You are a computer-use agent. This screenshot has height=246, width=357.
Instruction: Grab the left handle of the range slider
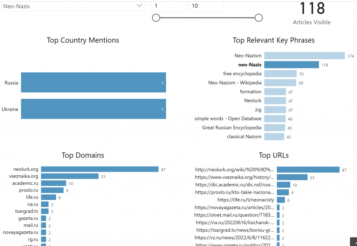coord(156,18)
